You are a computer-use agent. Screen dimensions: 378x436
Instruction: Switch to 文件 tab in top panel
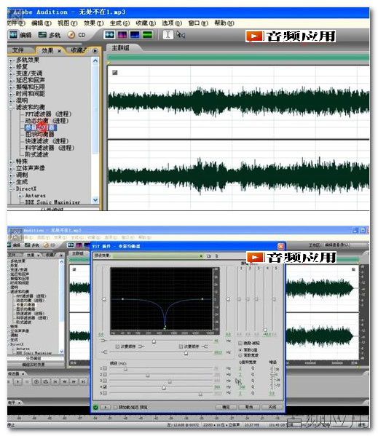[x=18, y=50]
